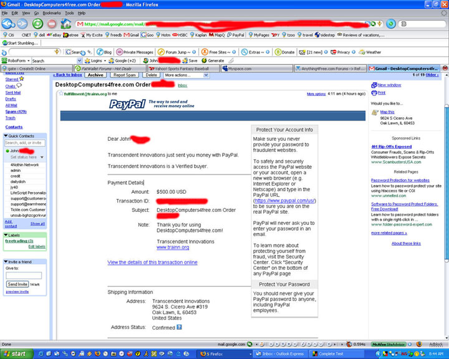Open the MapQ bookmark
449x359 pixels.
click(x=217, y=35)
